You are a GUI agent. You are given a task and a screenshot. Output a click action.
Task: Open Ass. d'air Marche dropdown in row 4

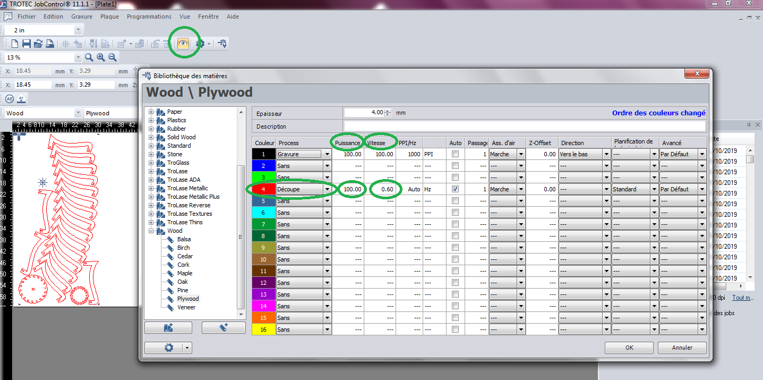[521, 189]
